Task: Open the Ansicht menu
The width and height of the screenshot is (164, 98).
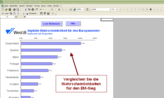Action: [22, 6]
